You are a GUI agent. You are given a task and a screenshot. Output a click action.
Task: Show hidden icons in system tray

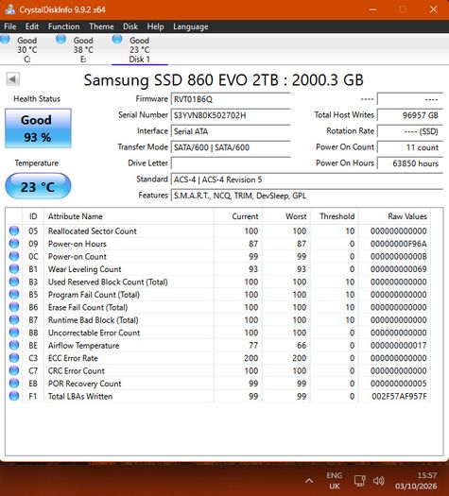coord(309,481)
